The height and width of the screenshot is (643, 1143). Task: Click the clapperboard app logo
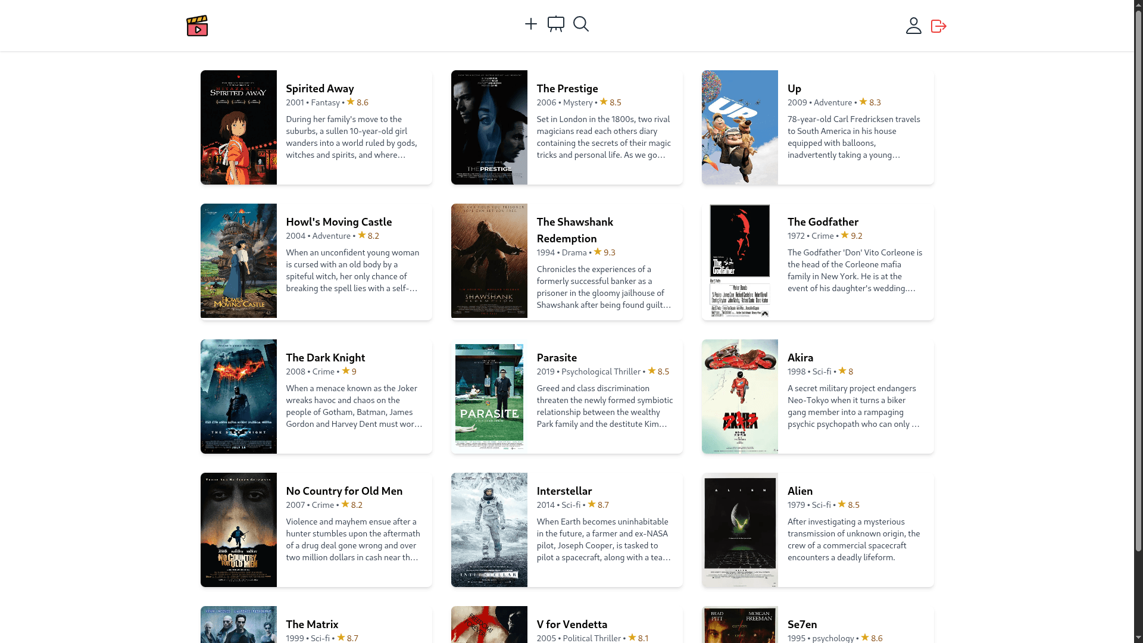point(197,26)
